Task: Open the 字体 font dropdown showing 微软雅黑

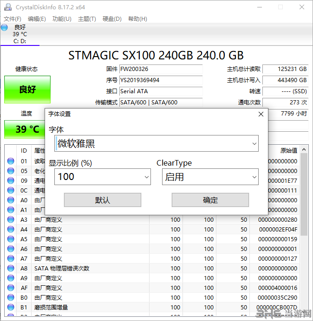Action: pyautogui.click(x=156, y=143)
